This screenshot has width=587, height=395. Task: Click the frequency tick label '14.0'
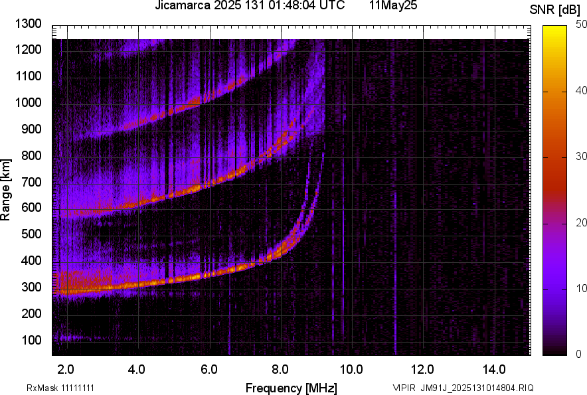click(494, 370)
